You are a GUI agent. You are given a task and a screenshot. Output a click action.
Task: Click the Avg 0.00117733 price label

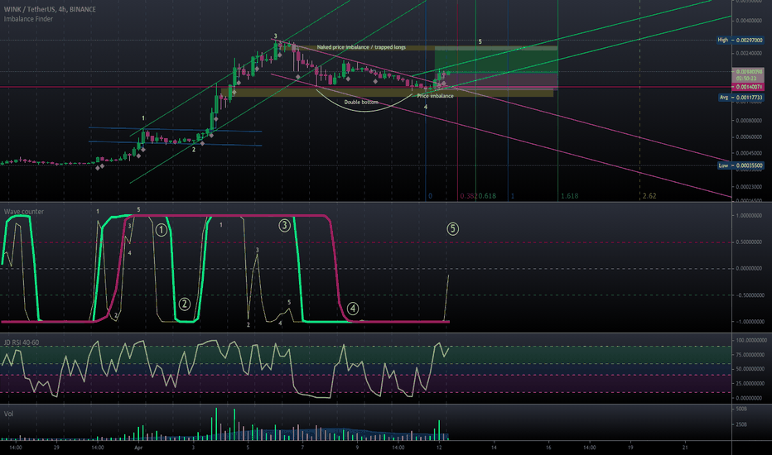coord(741,98)
